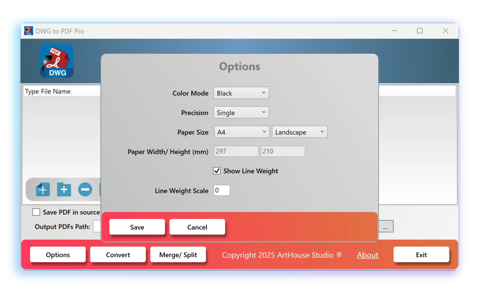The image size is (486, 297).
Task: Click the Line Weight Scale field
Action: click(222, 190)
